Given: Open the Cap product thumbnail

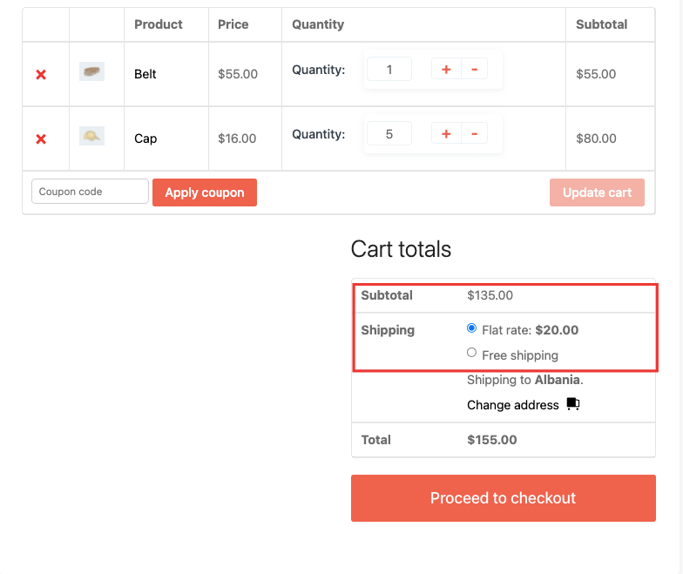Looking at the screenshot, I should (92, 136).
